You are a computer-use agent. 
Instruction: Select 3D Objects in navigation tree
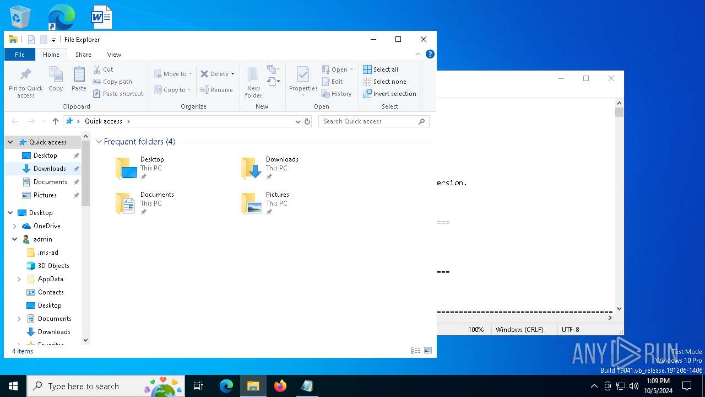(x=53, y=266)
